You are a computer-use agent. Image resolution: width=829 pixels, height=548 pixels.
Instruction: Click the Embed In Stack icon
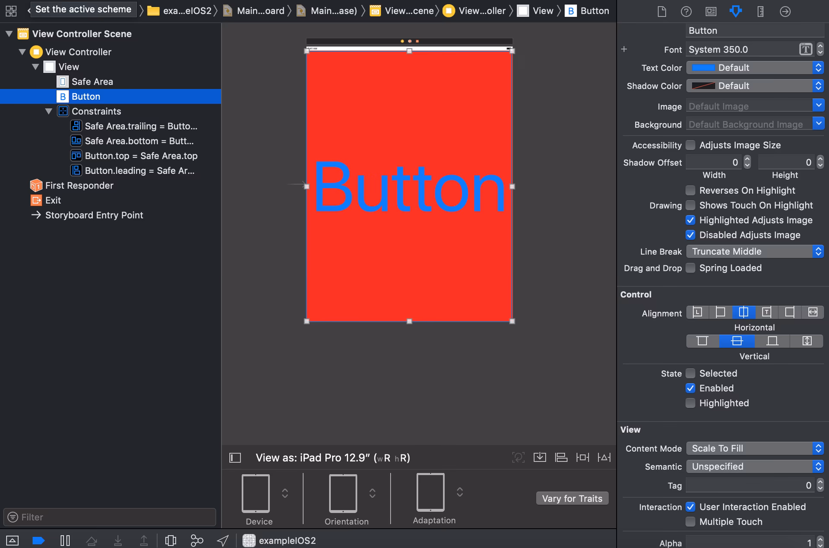(540, 457)
